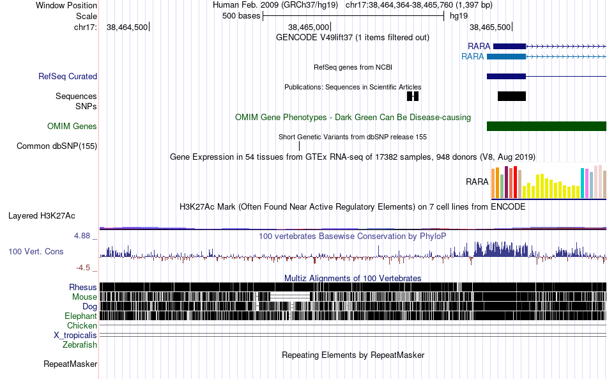Image resolution: width=607 pixels, height=379 pixels.
Task: Click the light blue RARA GENCODE transcript exon
Action: tap(506, 56)
